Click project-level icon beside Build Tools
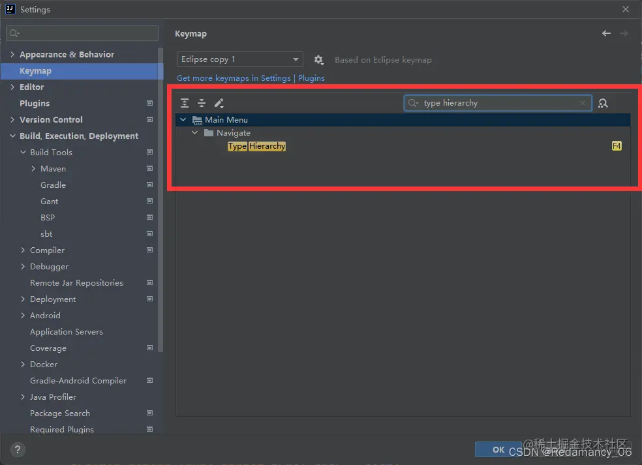The width and height of the screenshot is (642, 465). (x=150, y=152)
